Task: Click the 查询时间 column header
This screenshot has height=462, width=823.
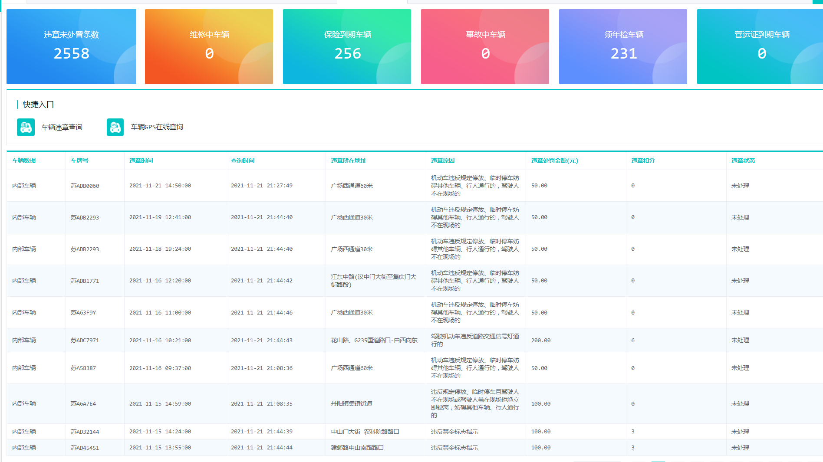Action: pyautogui.click(x=243, y=161)
